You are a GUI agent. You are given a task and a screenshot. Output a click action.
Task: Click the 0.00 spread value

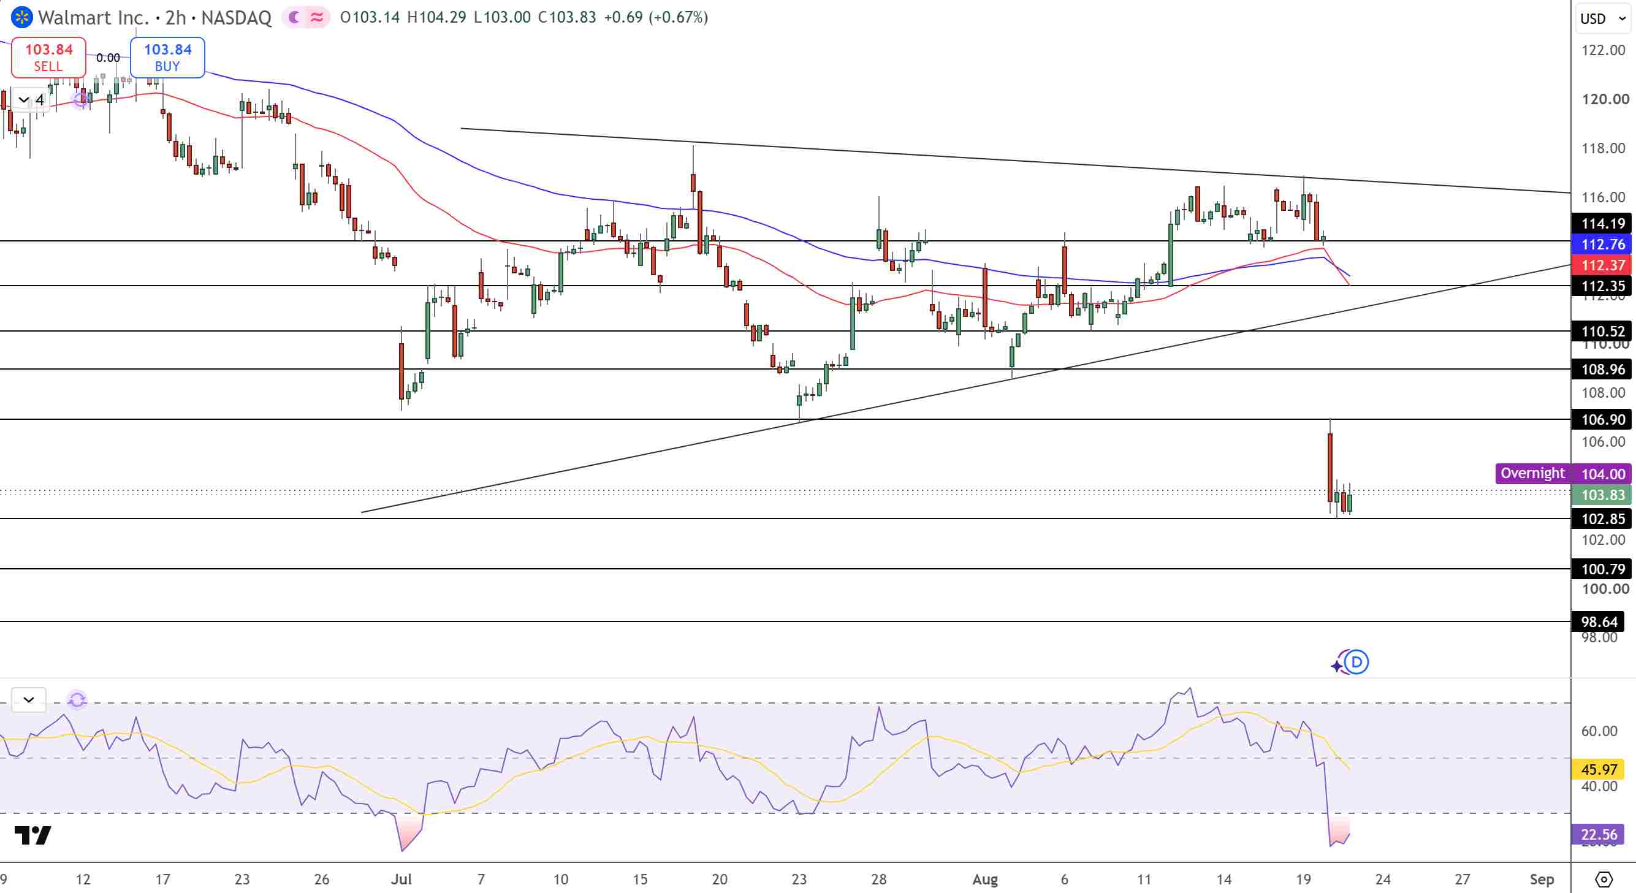tap(108, 58)
